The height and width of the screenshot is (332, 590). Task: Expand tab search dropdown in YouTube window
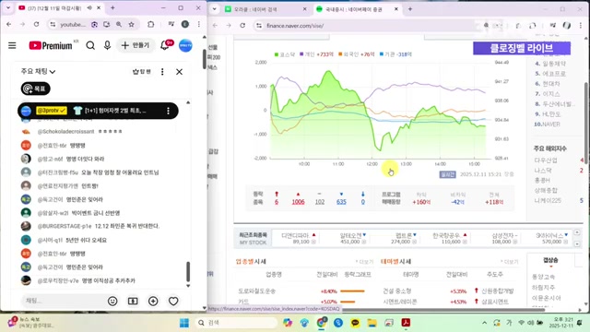(8, 7)
